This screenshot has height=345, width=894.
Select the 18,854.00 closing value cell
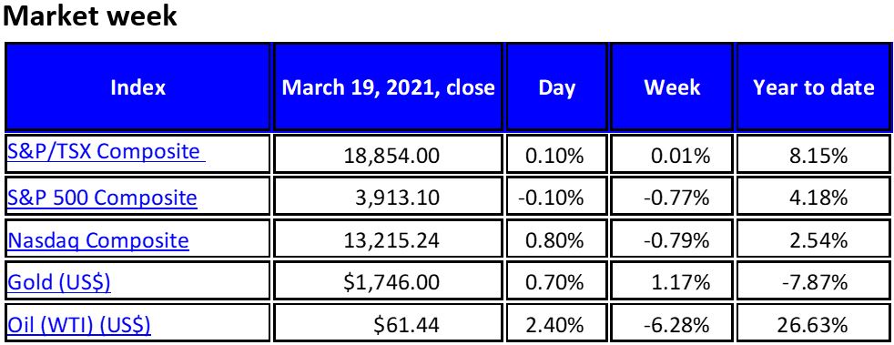pos(388,155)
